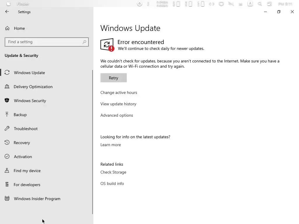
Task: Click the Windows Security shield icon
Action: [7, 100]
